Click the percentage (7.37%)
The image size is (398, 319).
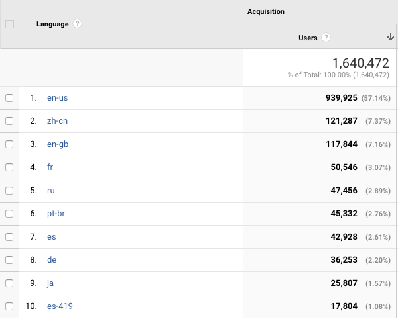tap(378, 121)
